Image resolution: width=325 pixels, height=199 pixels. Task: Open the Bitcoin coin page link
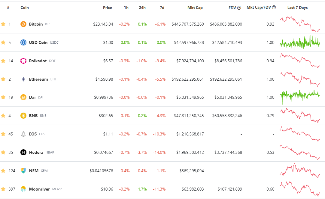[x=36, y=24]
